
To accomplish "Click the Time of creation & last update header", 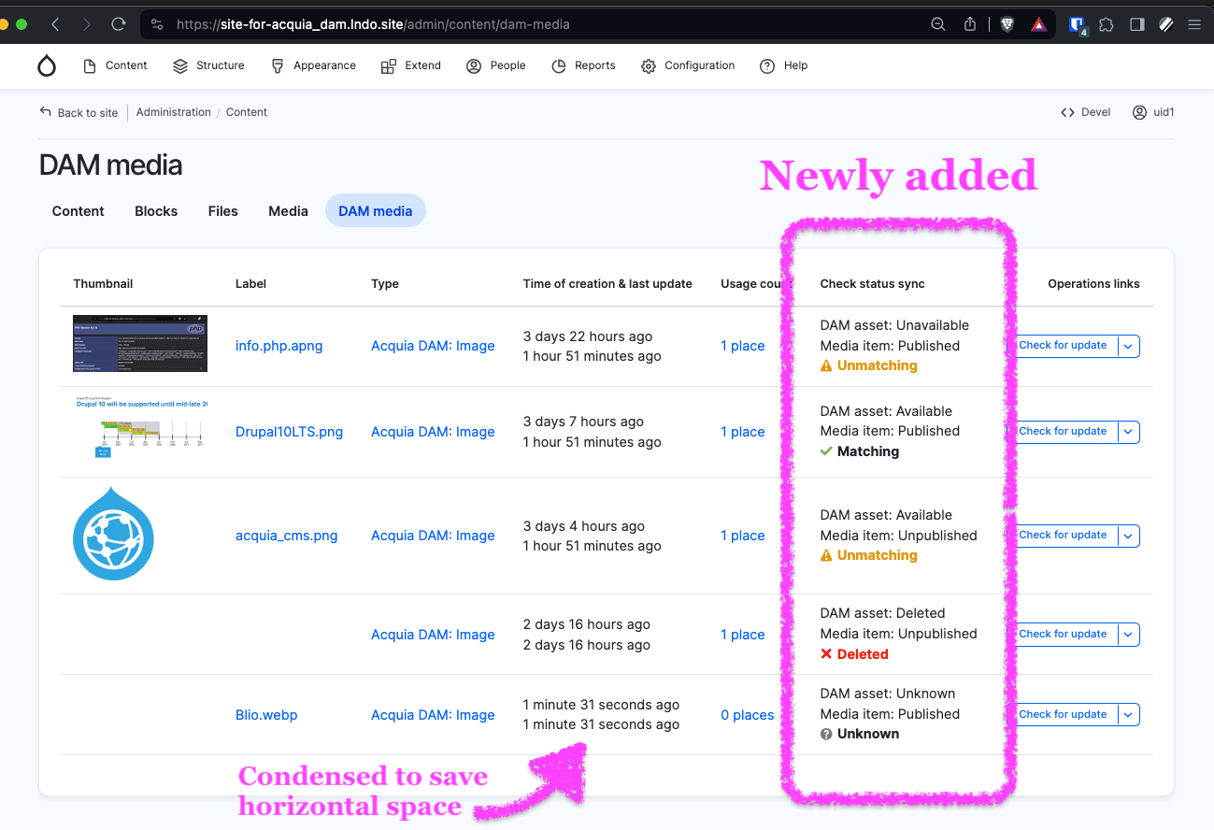I will [607, 284].
